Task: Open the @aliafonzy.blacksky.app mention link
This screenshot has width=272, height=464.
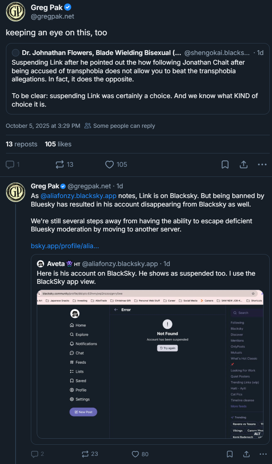Action: (78, 195)
